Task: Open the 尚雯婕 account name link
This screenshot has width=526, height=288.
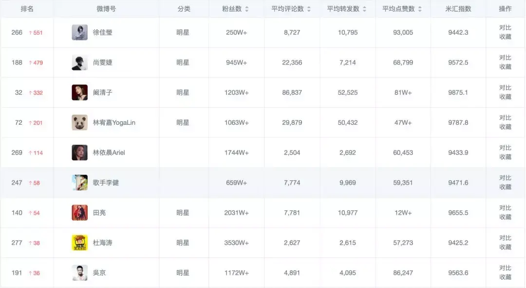Action: (102, 63)
